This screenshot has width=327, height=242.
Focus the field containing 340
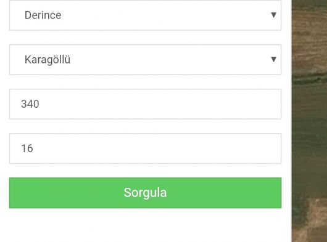tap(146, 104)
